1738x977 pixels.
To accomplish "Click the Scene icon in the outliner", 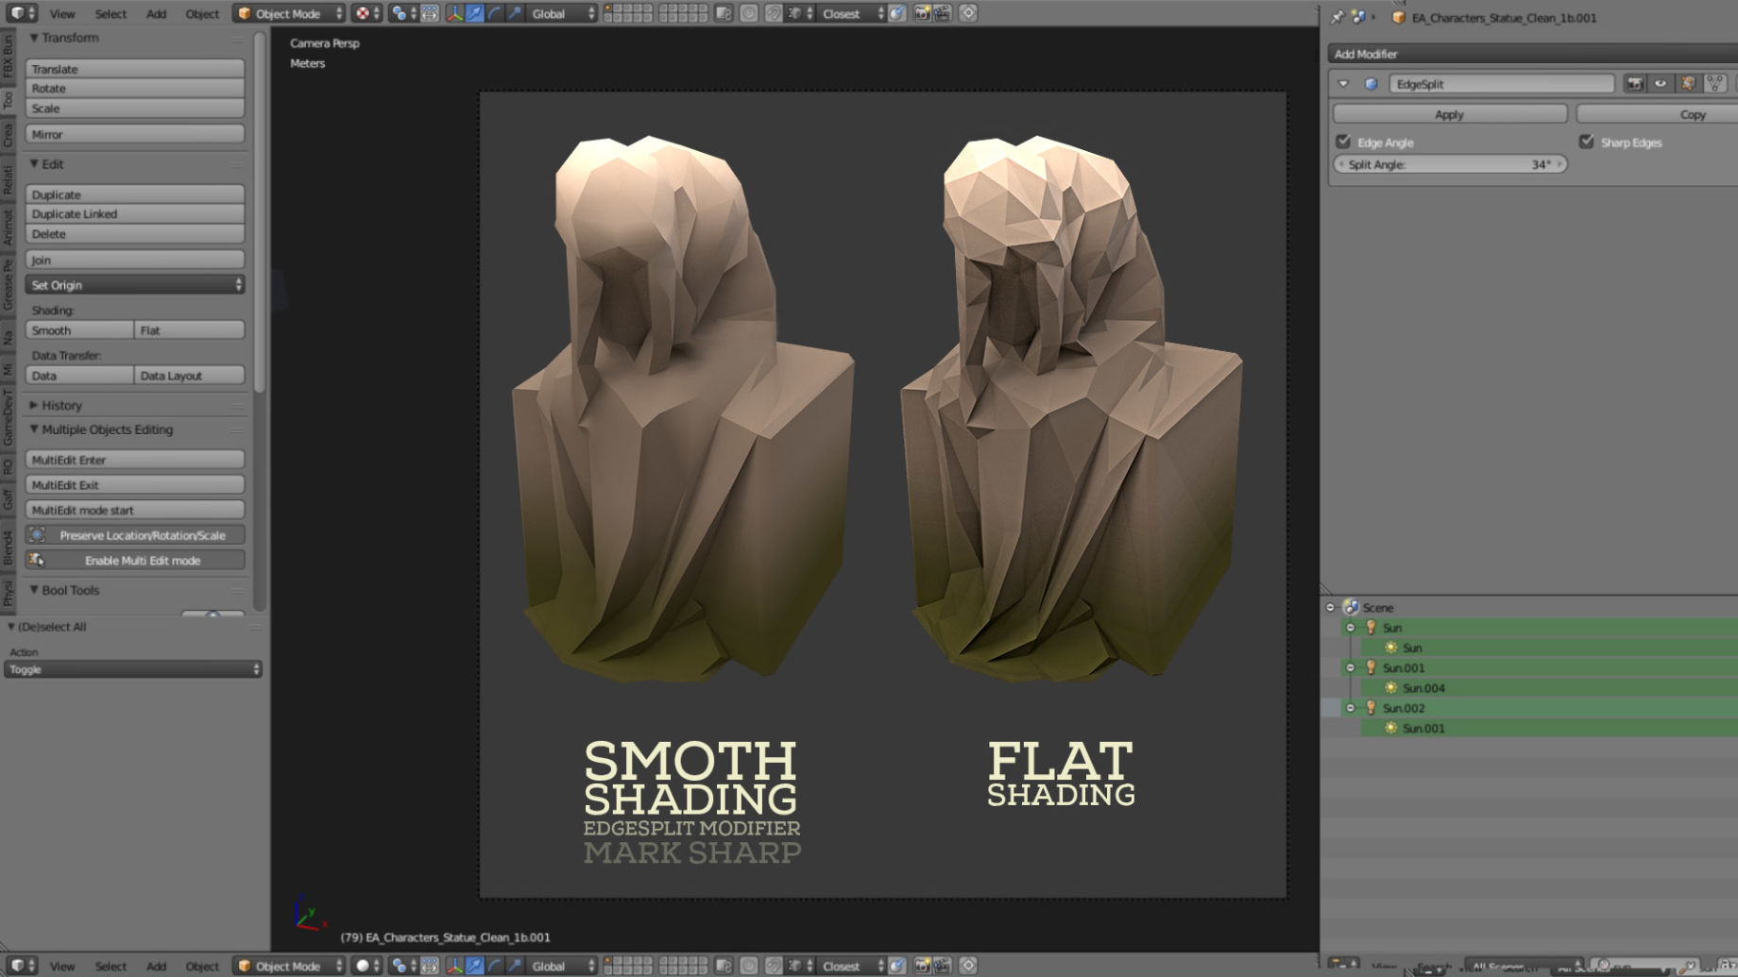I will (1351, 608).
